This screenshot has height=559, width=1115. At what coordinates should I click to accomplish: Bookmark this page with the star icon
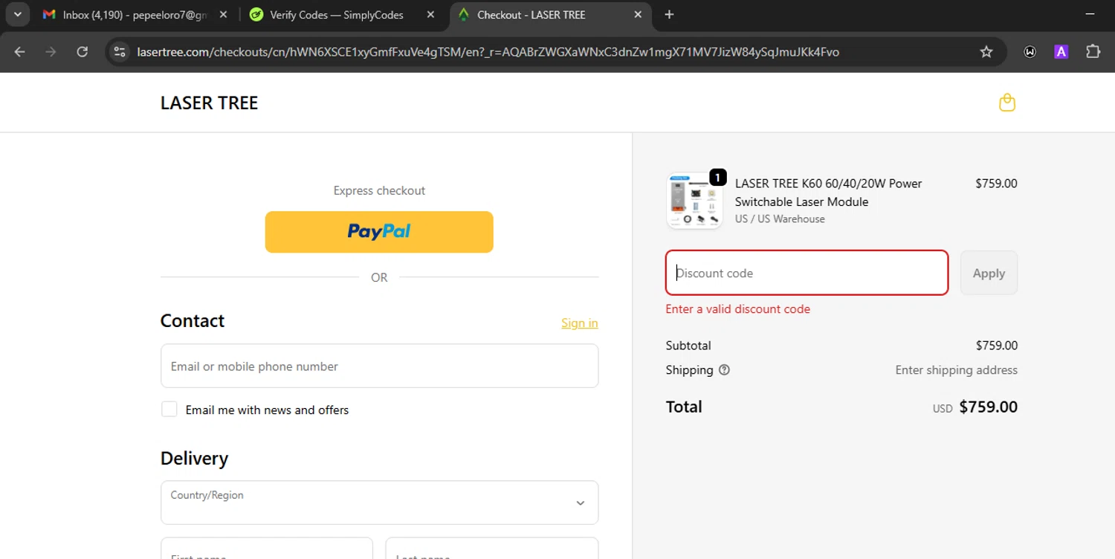coord(986,52)
